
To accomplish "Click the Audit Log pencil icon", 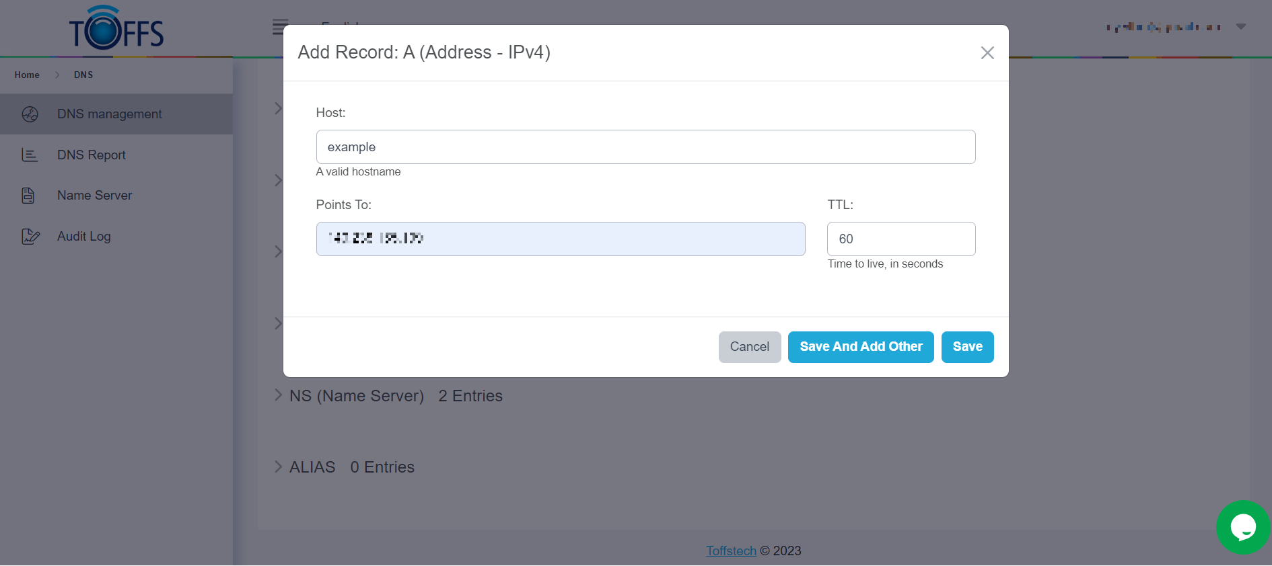I will click(30, 237).
